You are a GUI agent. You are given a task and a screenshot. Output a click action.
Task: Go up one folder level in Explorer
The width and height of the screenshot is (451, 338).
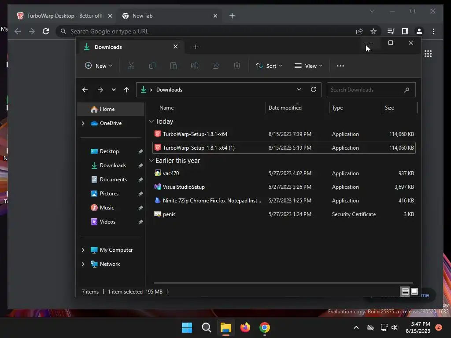(126, 90)
